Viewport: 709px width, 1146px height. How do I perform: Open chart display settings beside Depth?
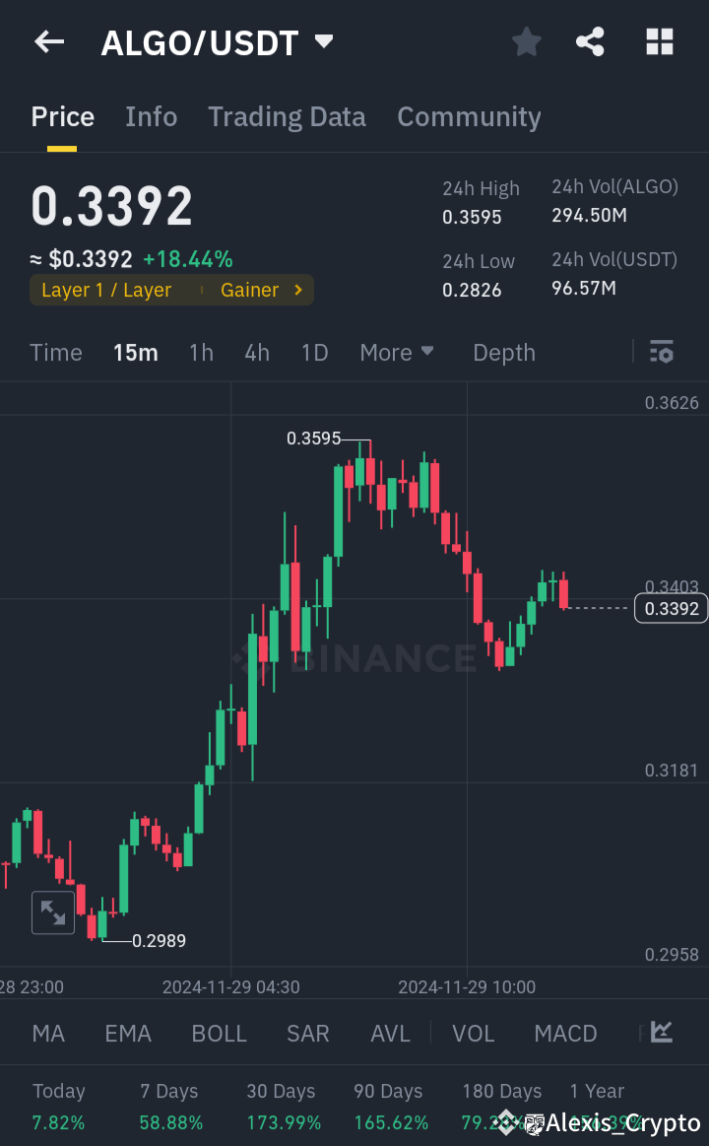pyautogui.click(x=661, y=352)
